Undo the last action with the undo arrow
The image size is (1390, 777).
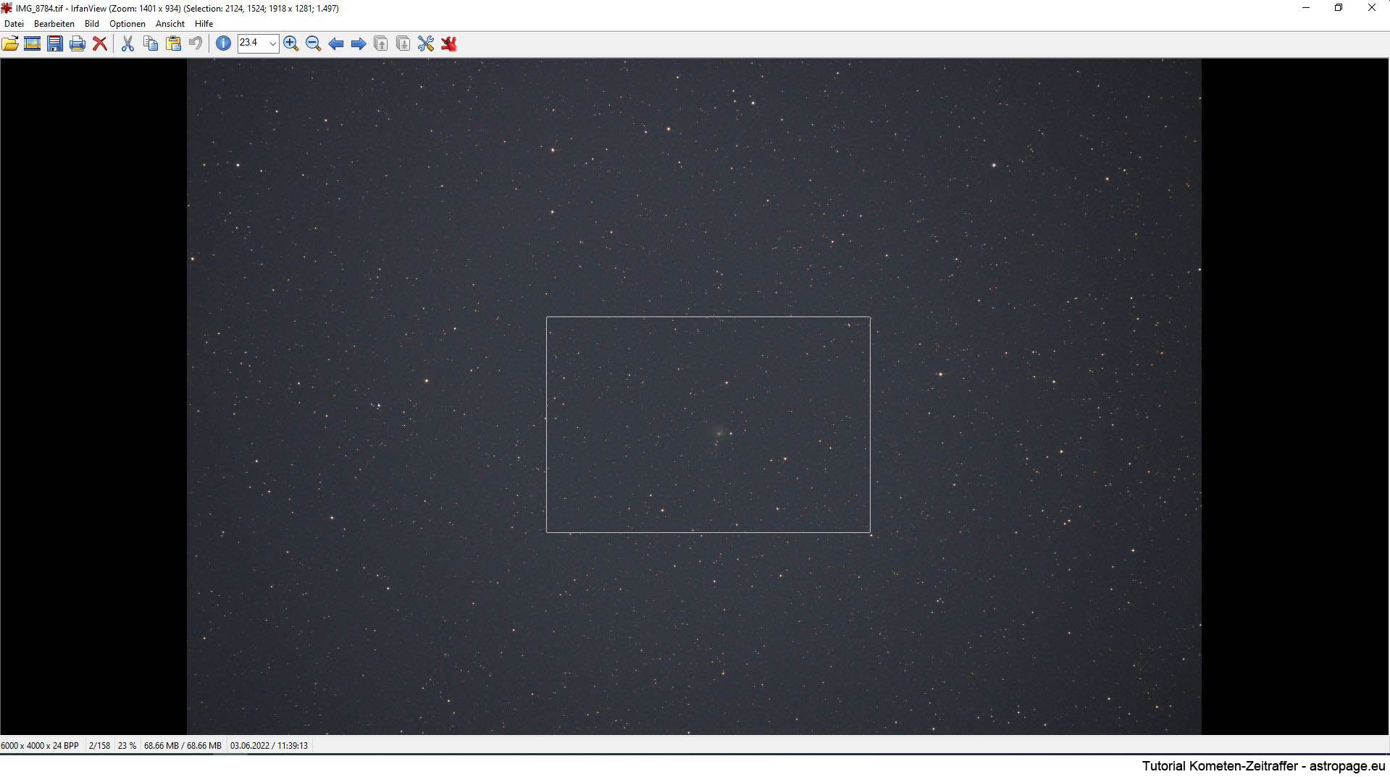[x=196, y=43]
